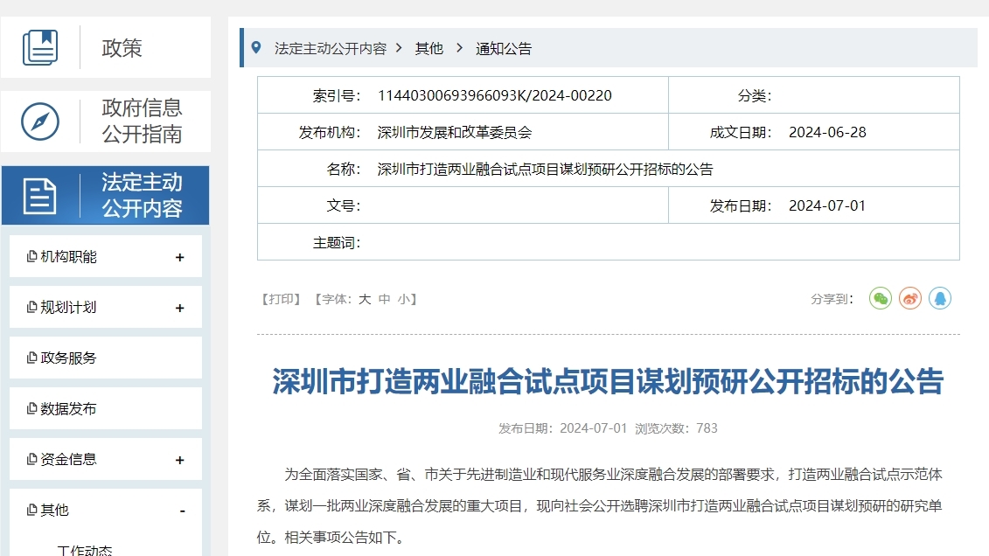The width and height of the screenshot is (989, 556).
Task: Open the 政务服务 menu item
Action: 68,358
